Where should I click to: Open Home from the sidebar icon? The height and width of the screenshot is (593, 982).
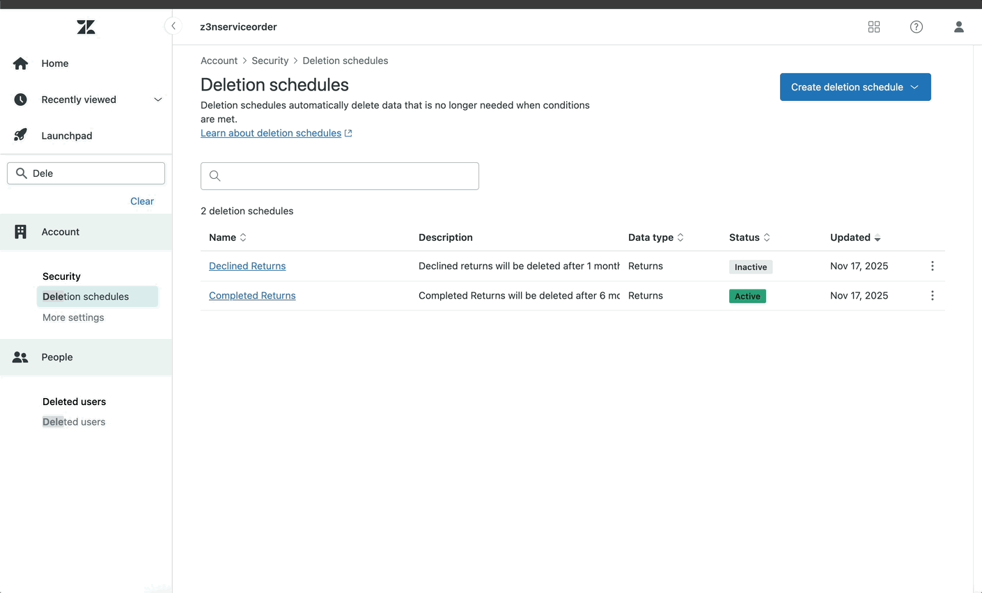coord(20,63)
